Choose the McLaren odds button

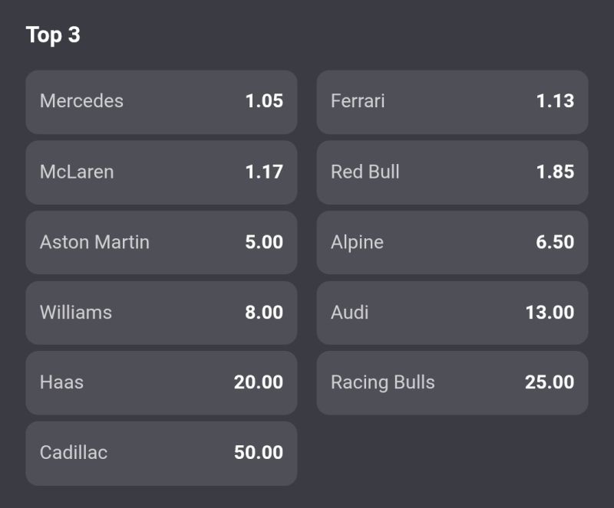click(x=161, y=172)
